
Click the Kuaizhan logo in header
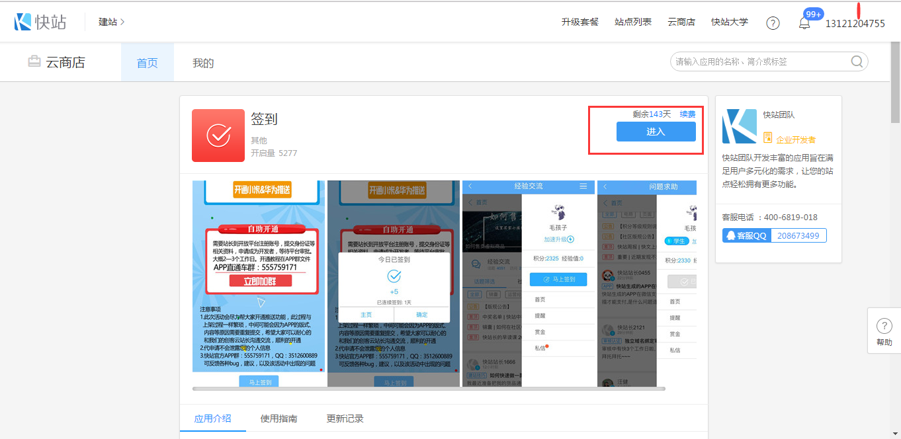(x=40, y=22)
